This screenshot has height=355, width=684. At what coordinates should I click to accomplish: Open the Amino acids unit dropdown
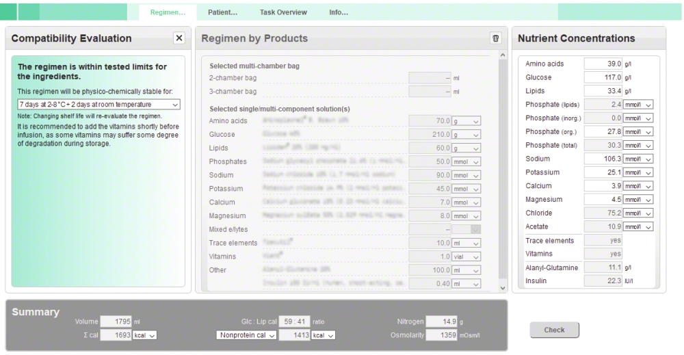pyautogui.click(x=466, y=121)
